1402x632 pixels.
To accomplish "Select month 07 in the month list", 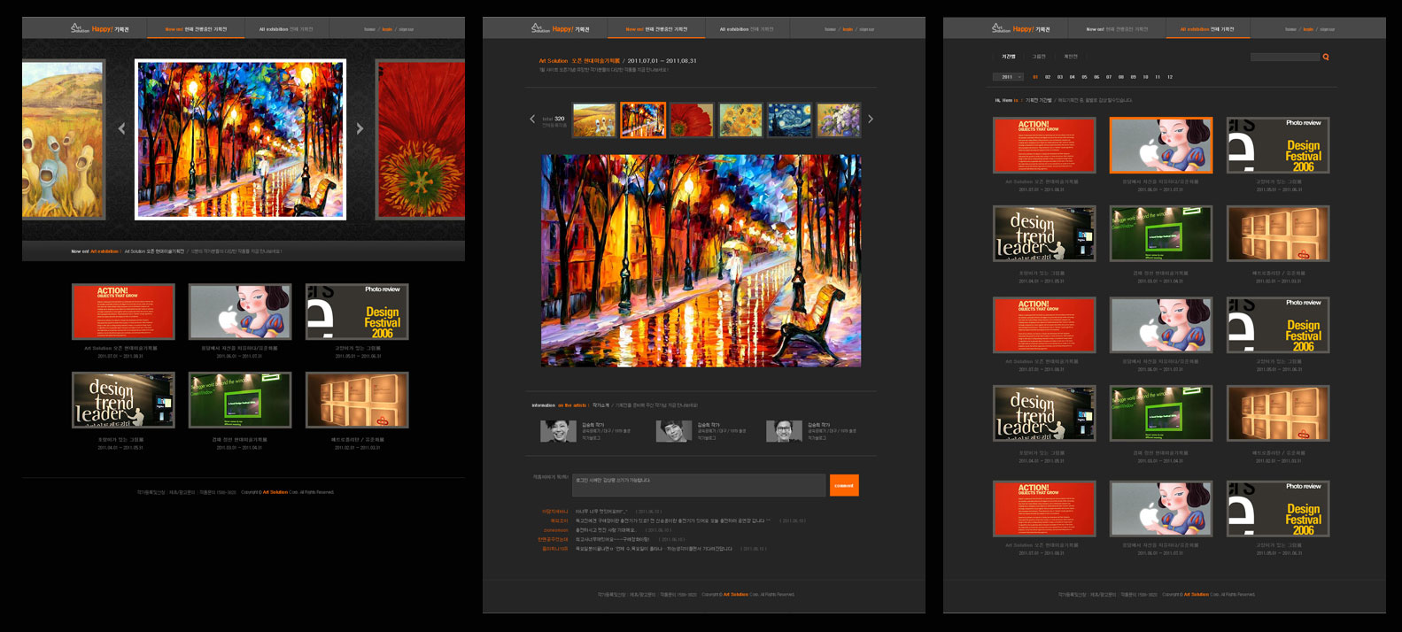I will (x=1109, y=77).
